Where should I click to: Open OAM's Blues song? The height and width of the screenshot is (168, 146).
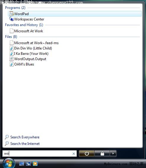coord(24,64)
